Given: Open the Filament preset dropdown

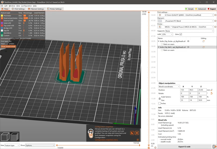Looking at the screenshot, I should tap(186, 21).
